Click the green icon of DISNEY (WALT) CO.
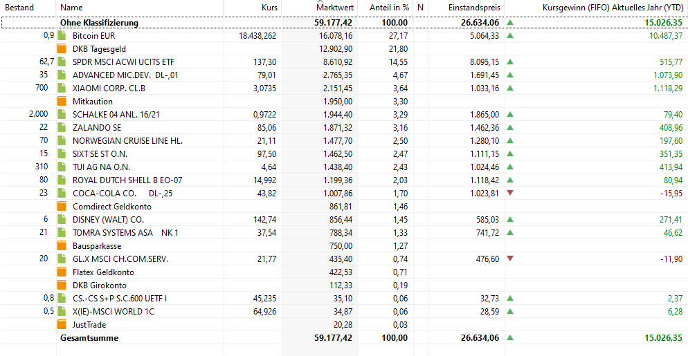 [x=62, y=219]
